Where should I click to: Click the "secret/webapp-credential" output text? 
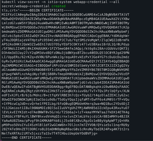(x=26, y=6)
